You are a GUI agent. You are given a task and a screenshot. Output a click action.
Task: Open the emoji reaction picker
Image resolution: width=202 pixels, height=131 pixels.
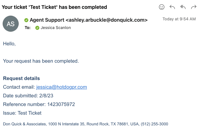point(161,7)
